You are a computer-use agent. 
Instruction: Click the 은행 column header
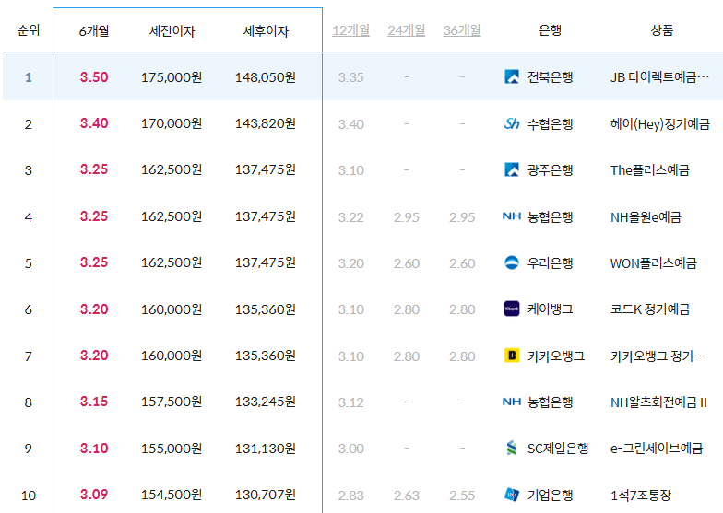(550, 30)
